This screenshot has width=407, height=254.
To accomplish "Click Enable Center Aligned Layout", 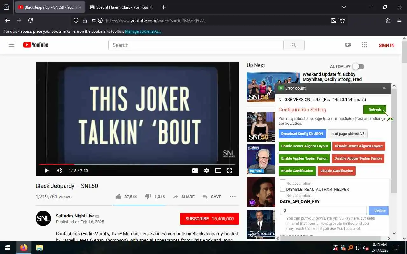I will (305, 146).
